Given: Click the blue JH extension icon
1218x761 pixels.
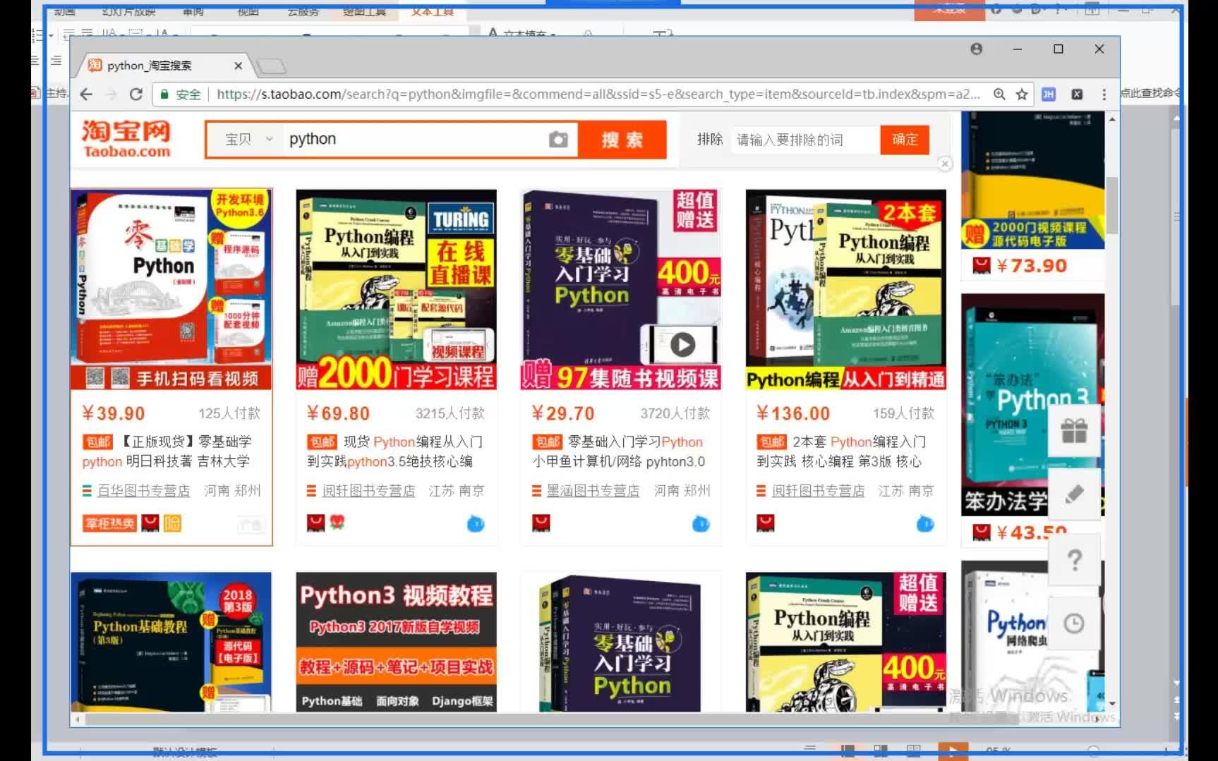Looking at the screenshot, I should (x=1049, y=95).
